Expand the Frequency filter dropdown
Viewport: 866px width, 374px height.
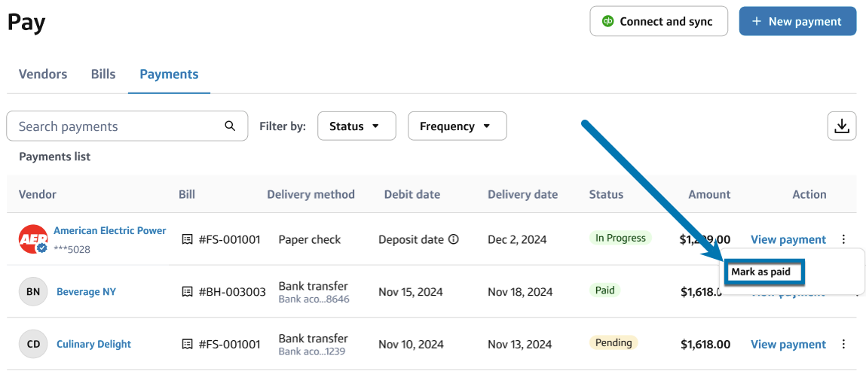coord(457,126)
